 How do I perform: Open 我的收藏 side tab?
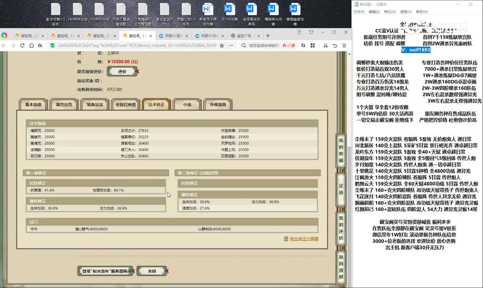click(x=341, y=150)
